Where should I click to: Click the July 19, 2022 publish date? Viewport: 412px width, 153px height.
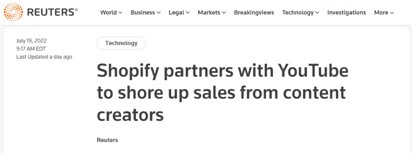coord(31,41)
